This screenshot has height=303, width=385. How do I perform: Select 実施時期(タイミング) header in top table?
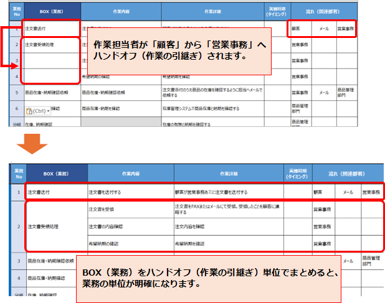click(277, 12)
